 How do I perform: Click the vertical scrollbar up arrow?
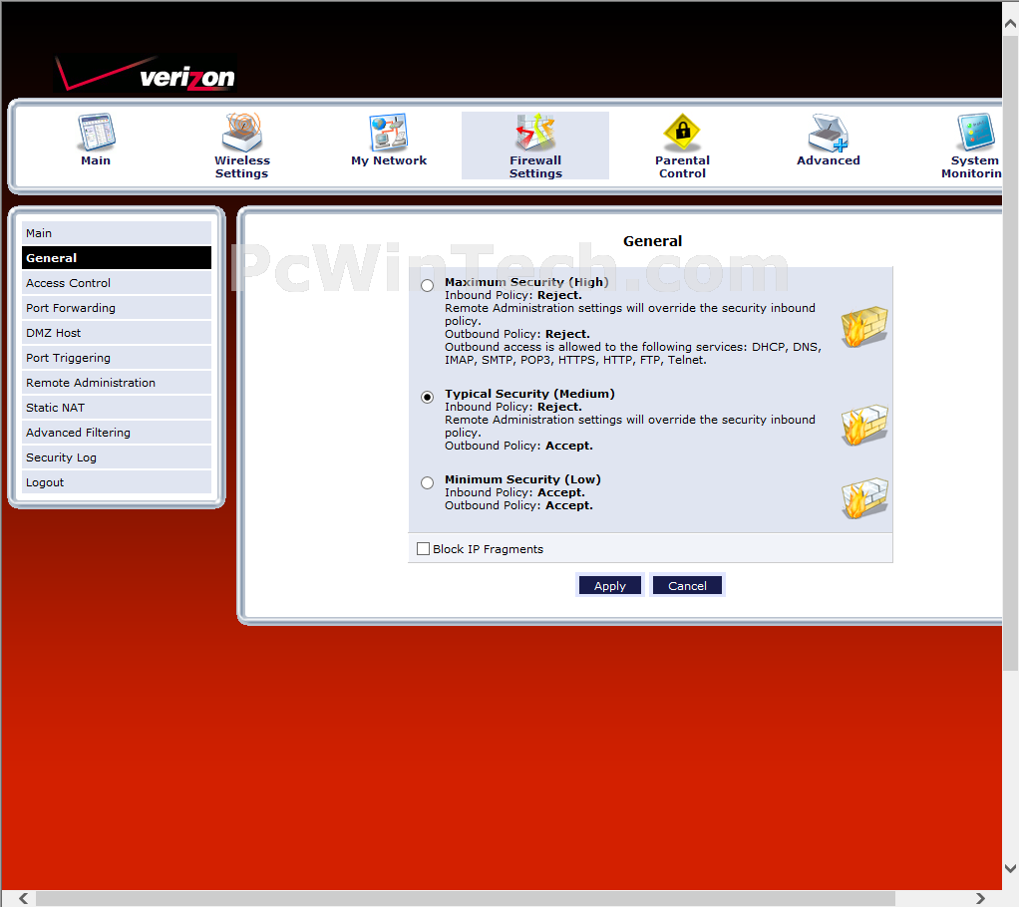[x=1010, y=24]
